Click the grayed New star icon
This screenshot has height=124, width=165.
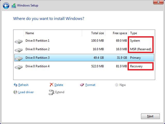(x=117, y=85)
